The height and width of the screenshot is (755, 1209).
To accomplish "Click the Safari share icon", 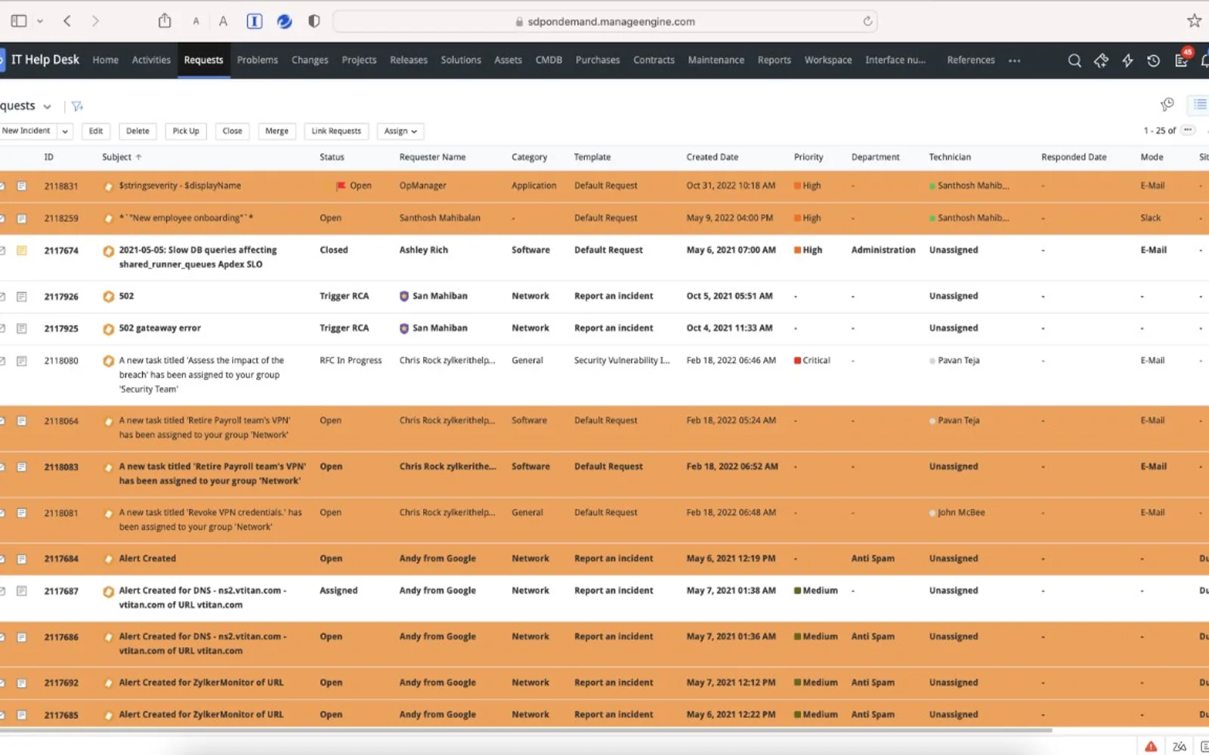I will [x=165, y=21].
